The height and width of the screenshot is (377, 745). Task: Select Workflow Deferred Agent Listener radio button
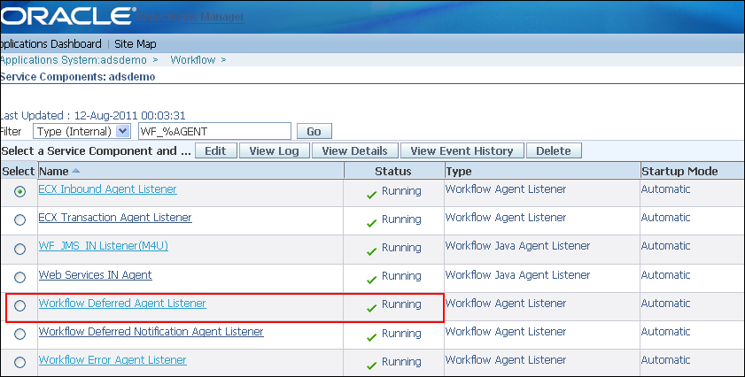pos(19,305)
